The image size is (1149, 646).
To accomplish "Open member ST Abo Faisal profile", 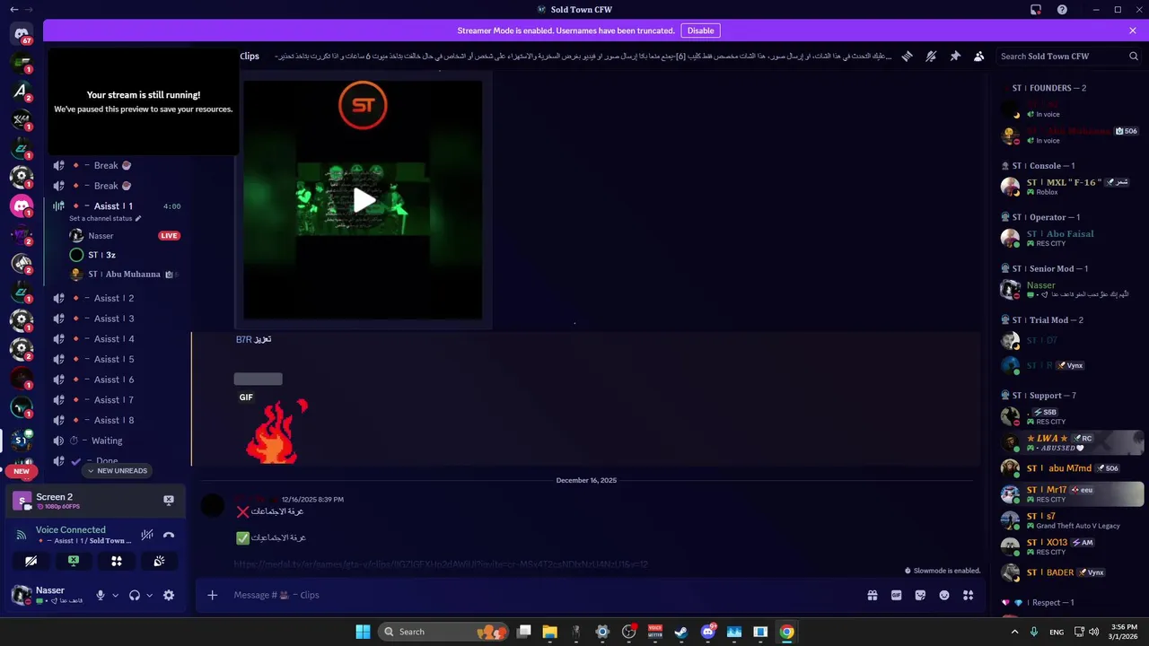I will click(1072, 239).
